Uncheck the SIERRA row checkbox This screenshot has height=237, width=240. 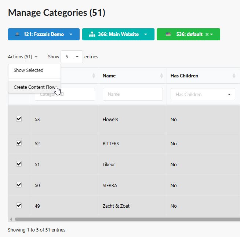19,185
